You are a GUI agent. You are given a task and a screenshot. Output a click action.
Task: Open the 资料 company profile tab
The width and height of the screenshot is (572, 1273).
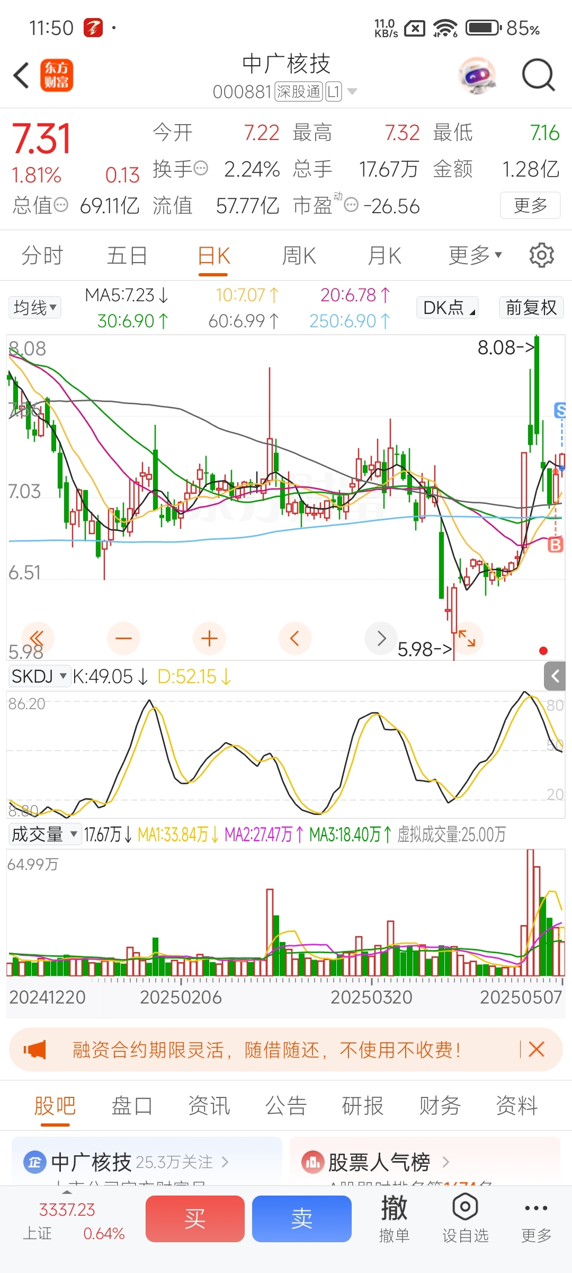tap(517, 1106)
